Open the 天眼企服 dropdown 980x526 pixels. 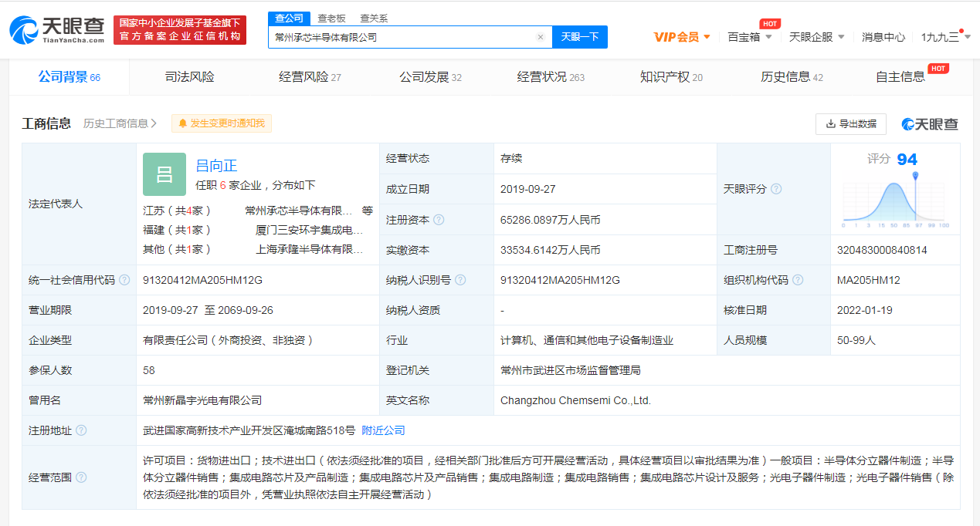816,37
